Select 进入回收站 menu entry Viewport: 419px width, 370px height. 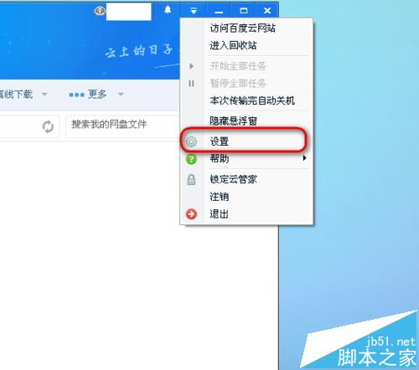point(233,45)
